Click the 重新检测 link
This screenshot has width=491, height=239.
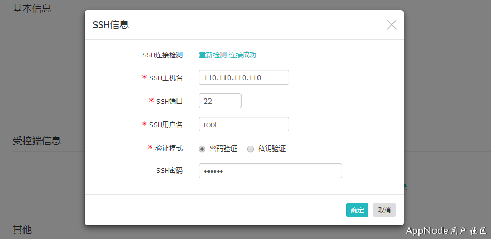click(x=213, y=55)
